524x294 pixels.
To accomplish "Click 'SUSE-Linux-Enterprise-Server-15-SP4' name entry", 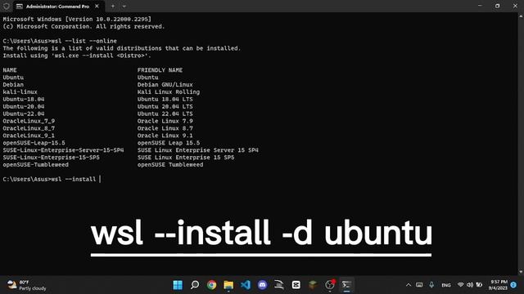I will click(63, 150).
